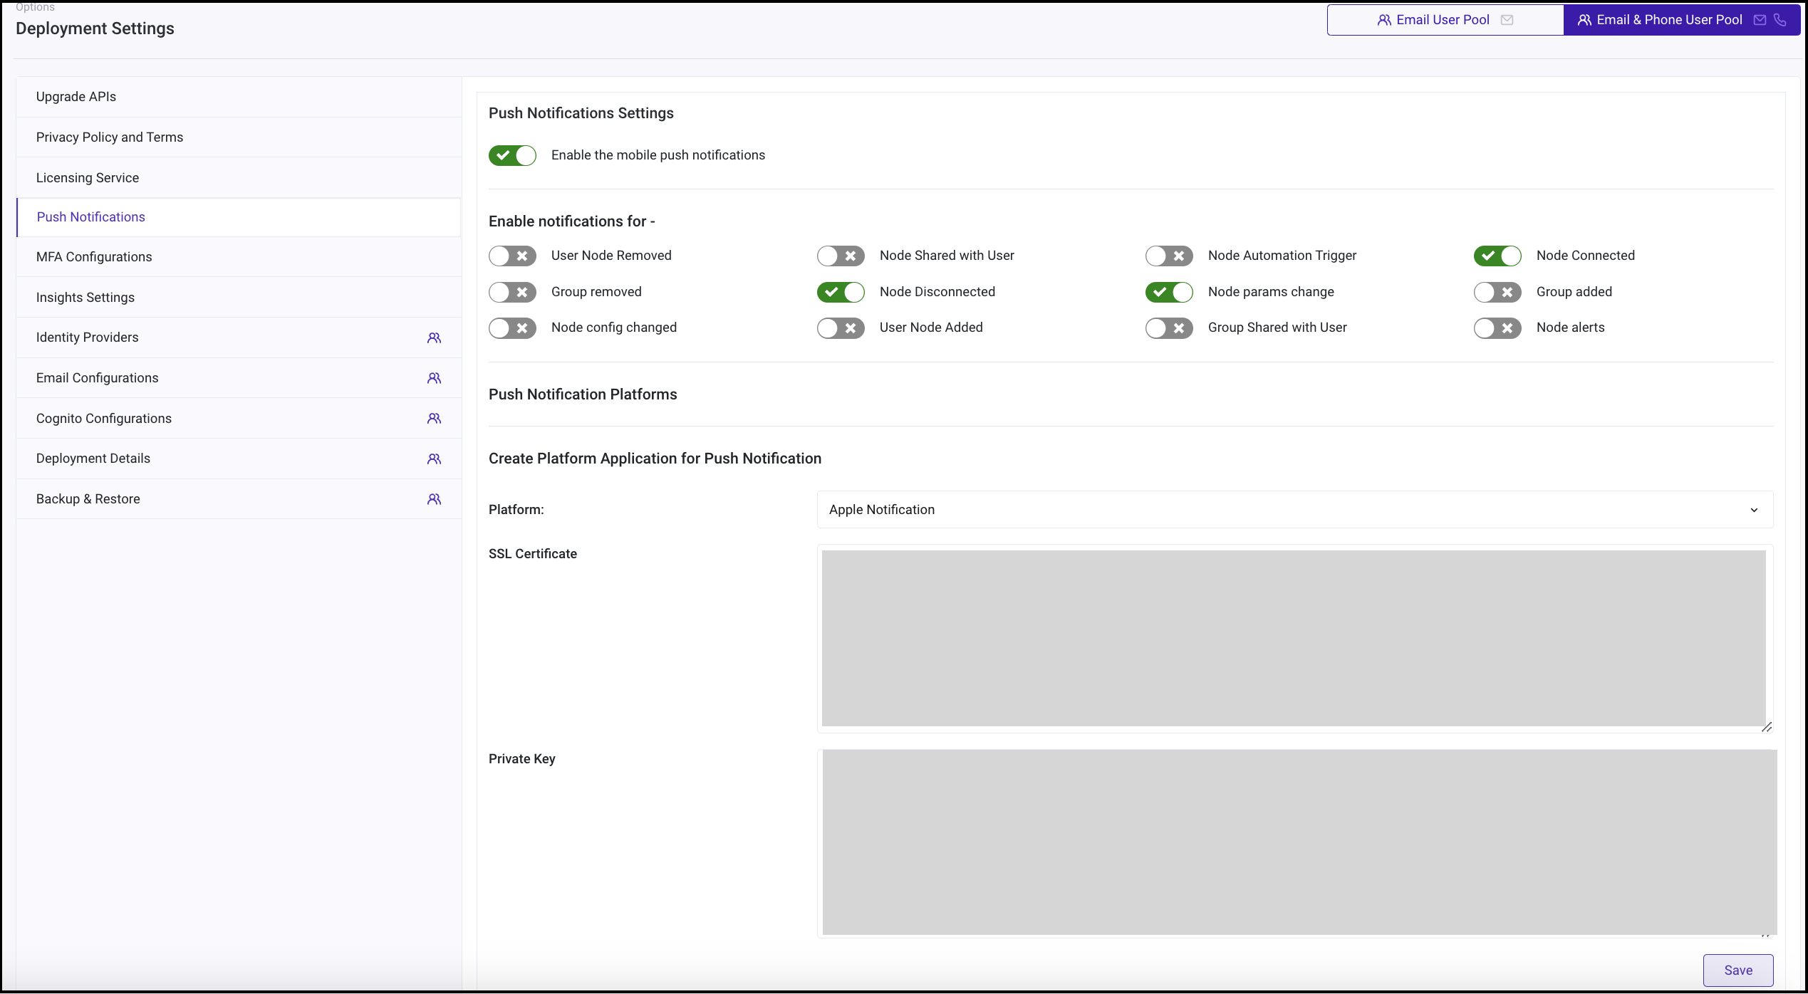Image resolution: width=1808 pixels, height=994 pixels.
Task: Disable the mobile push notifications toggle
Action: (x=512, y=155)
